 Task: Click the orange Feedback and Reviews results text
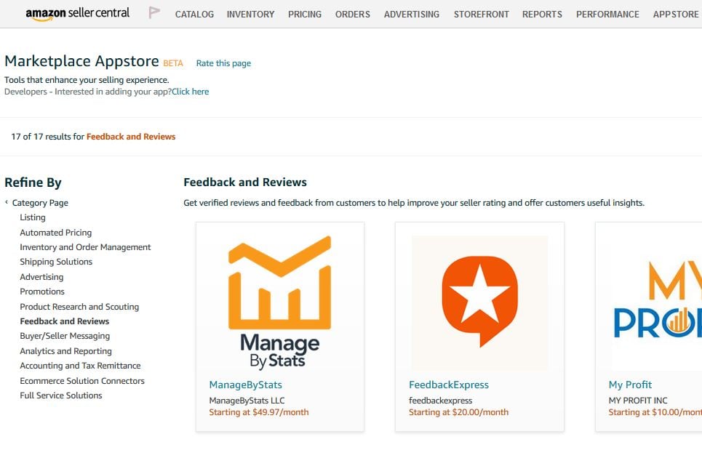131,137
